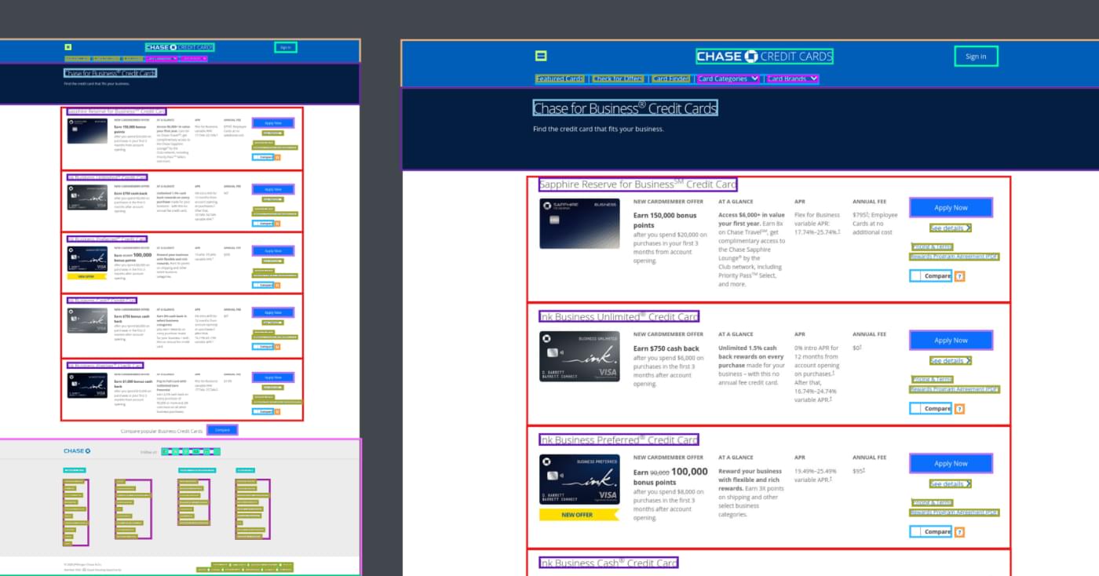Tick the Compare checkbox for Ink Business Preferred
Screen dimensions: 1099x576
916,532
